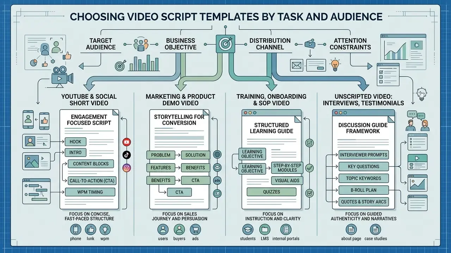Image resolution: width=451 pixels, height=253 pixels.
Task: Click the globe icon next to Solution
Action: (x=217, y=155)
